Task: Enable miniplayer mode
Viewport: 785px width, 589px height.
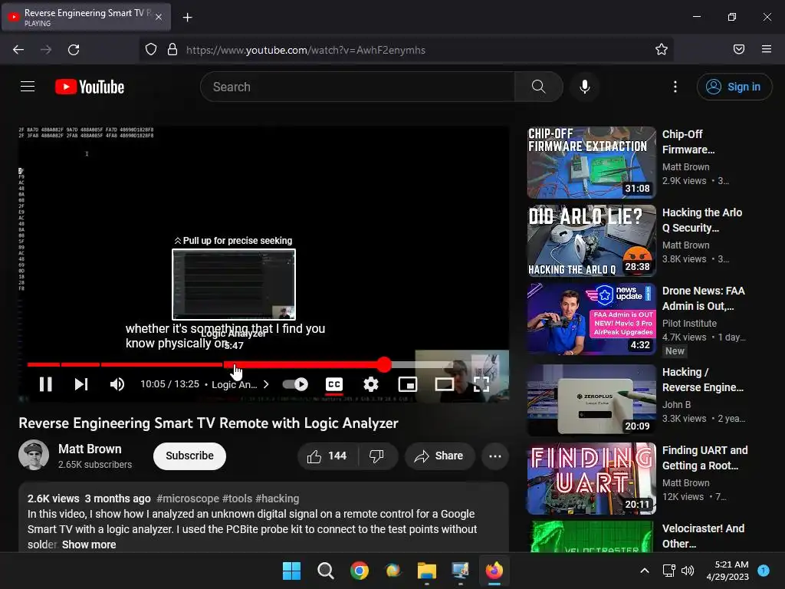Action: tap(408, 384)
